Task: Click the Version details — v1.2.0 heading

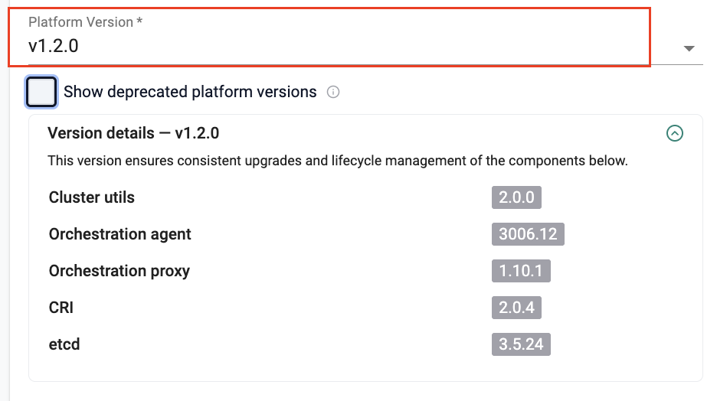Action: click(133, 133)
